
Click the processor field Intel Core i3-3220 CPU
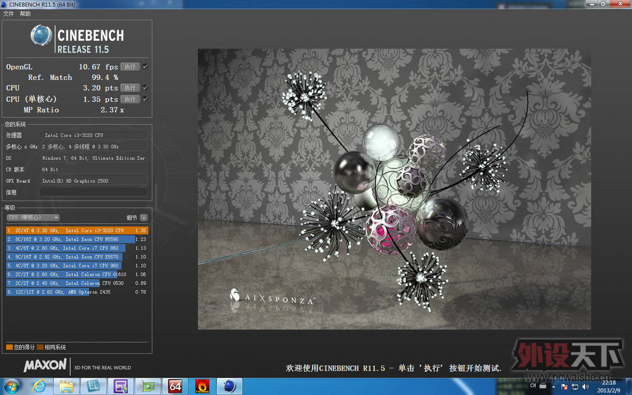coord(94,135)
